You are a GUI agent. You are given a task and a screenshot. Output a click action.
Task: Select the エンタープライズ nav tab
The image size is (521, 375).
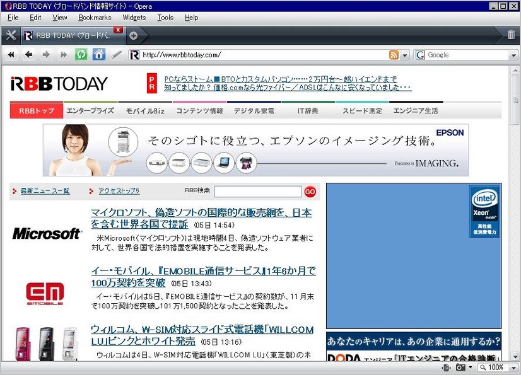(x=90, y=110)
